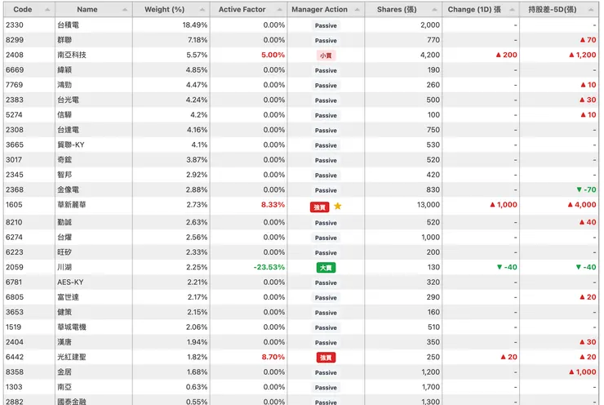Click the red 8.33% Active Factor value
The width and height of the screenshot is (604, 405).
pos(273,205)
